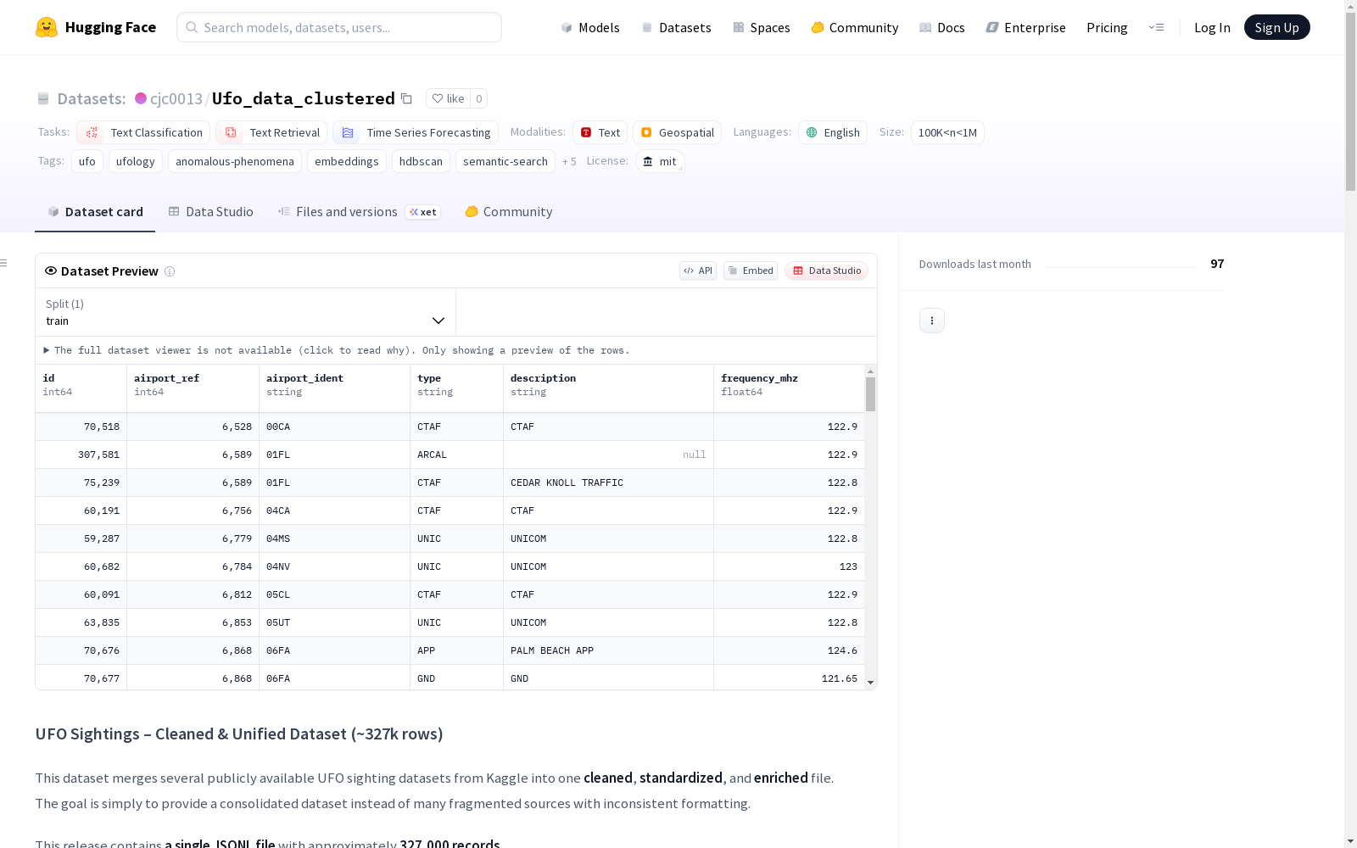1357x848 pixels.
Task: Click the semantic-search tag
Action: (x=505, y=161)
